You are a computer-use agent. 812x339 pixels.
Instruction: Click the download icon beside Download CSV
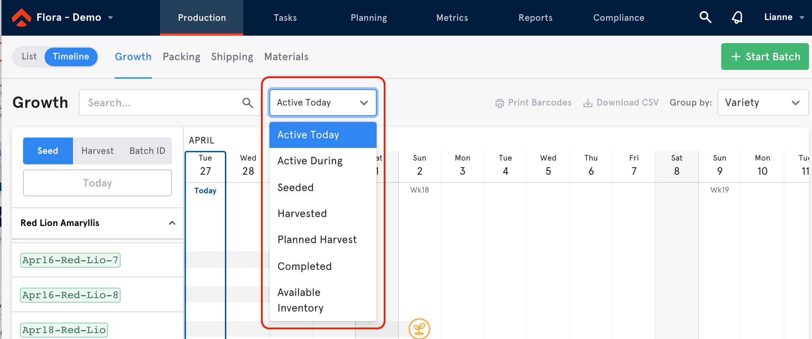(588, 103)
